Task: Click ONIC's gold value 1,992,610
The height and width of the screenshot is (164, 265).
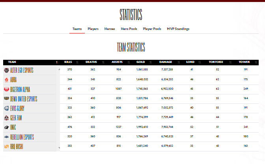Action: [x=142, y=127]
